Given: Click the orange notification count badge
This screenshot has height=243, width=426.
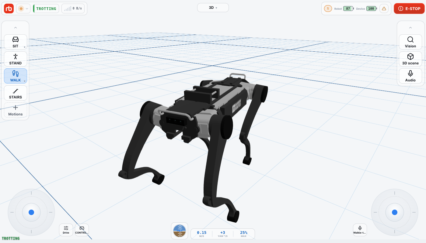Looking at the screenshot, I should coord(328,9).
